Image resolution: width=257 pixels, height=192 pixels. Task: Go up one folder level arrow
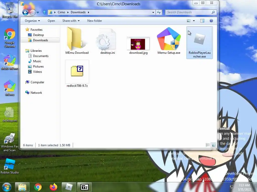(44, 12)
